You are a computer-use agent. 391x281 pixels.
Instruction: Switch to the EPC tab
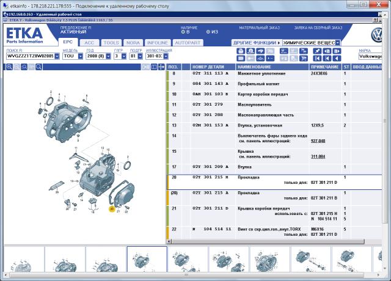68,42
